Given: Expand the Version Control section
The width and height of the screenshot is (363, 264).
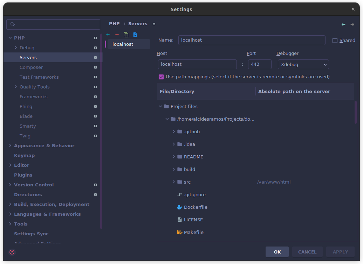Looking at the screenshot, I should pos(10,185).
